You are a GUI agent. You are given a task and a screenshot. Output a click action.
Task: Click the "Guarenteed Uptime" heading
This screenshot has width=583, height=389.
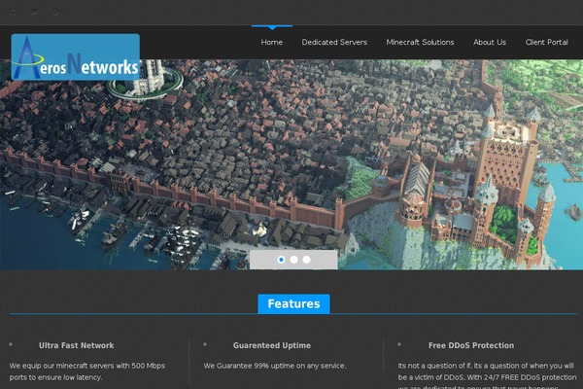[x=272, y=345]
